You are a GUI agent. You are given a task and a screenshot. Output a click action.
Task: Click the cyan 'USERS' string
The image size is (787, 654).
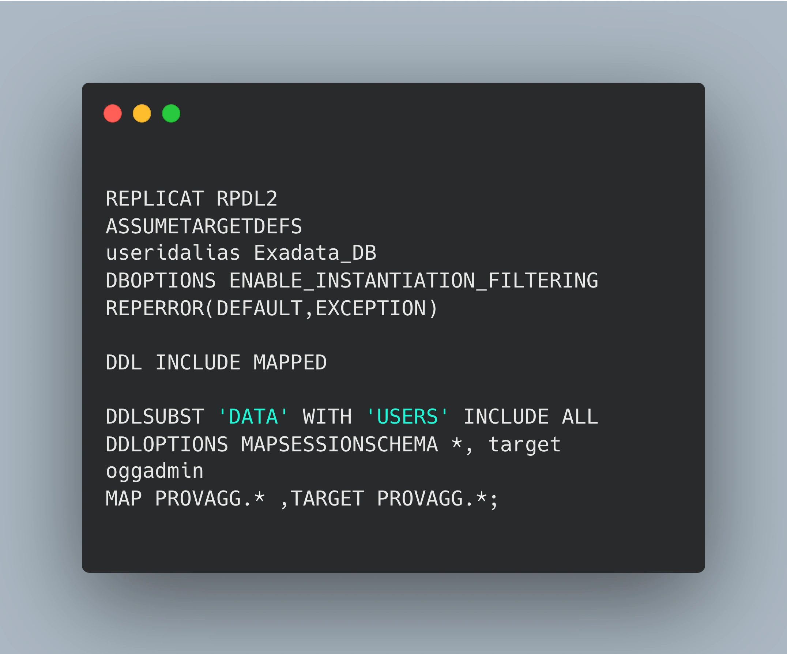point(407,416)
